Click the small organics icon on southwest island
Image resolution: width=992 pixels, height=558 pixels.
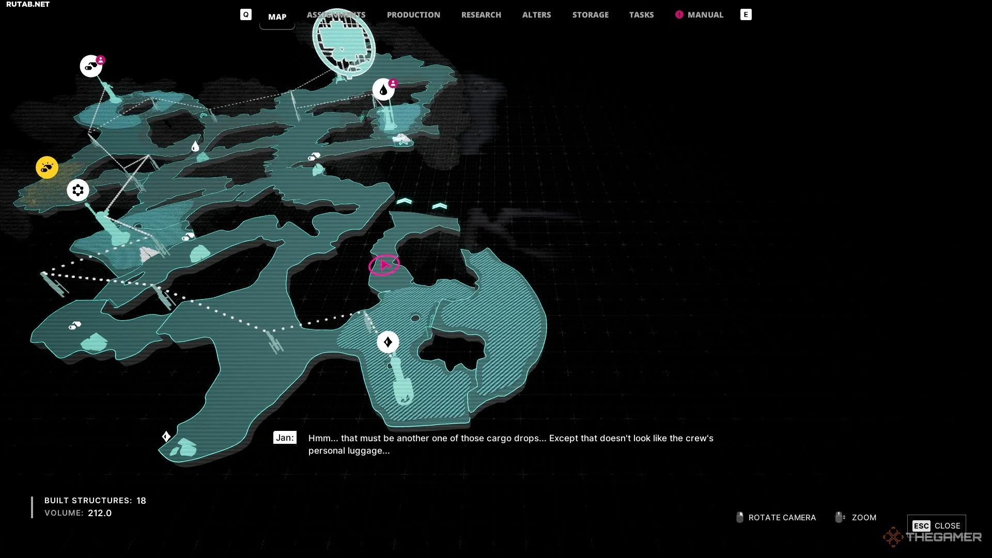75,326
